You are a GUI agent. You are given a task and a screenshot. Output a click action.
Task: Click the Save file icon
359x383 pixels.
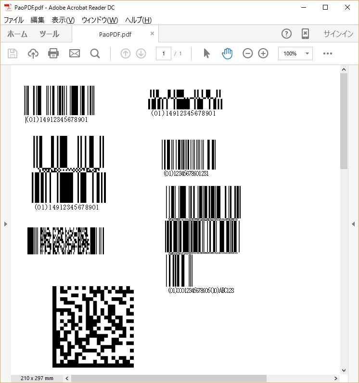click(13, 53)
